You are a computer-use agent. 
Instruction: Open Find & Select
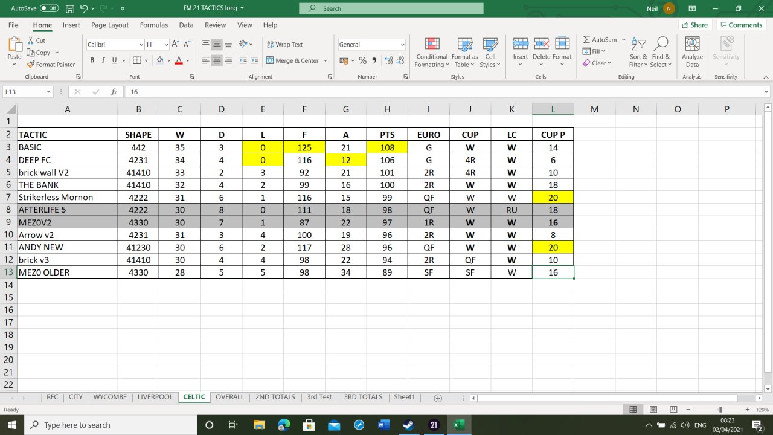coord(661,53)
